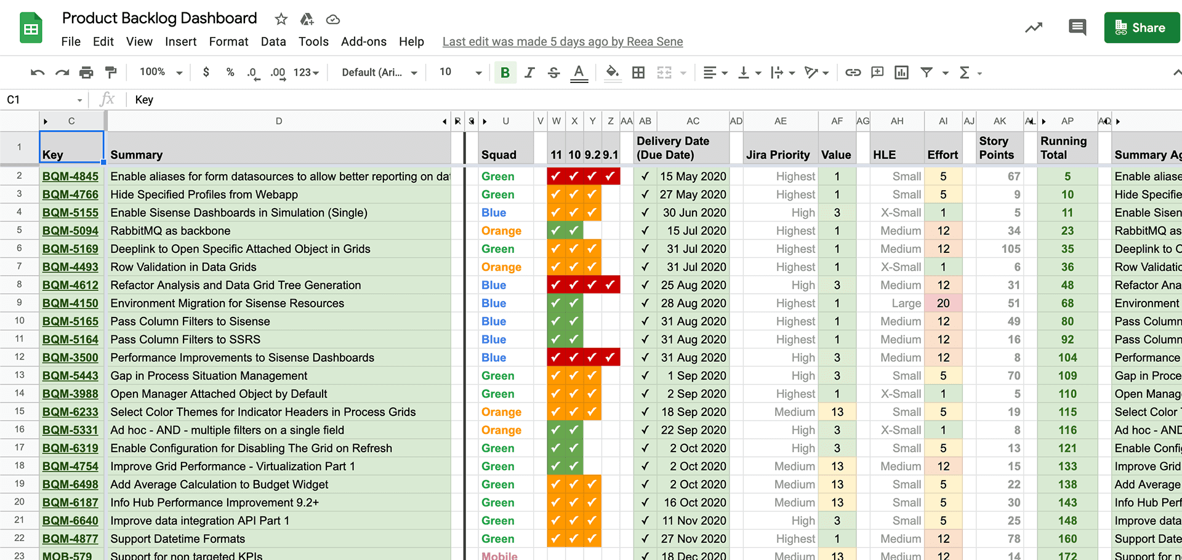
Task: Click the Share button
Action: pyautogui.click(x=1142, y=27)
